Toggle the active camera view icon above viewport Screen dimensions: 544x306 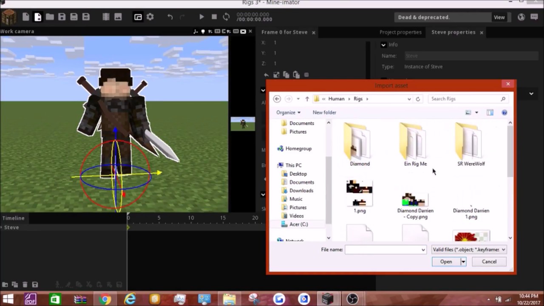pos(243,31)
